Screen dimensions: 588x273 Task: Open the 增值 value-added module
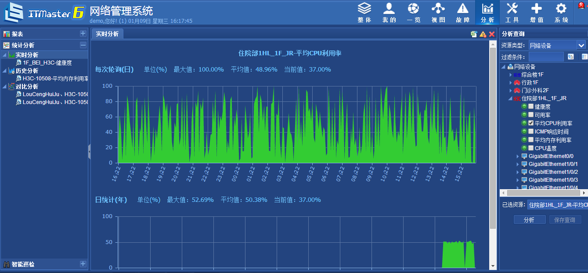tap(537, 12)
